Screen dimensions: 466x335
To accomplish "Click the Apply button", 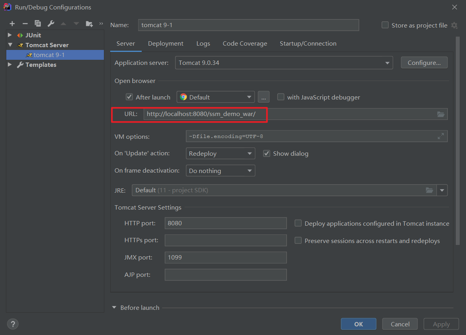I will point(441,324).
